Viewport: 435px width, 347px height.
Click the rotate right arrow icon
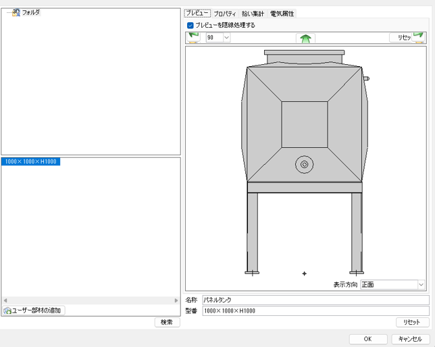[419, 38]
